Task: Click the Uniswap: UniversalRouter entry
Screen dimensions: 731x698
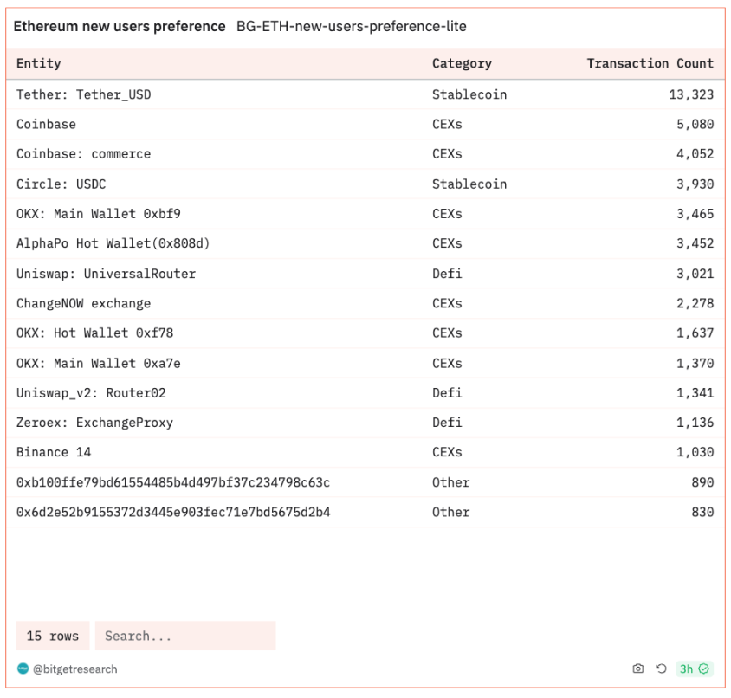Action: (x=106, y=274)
